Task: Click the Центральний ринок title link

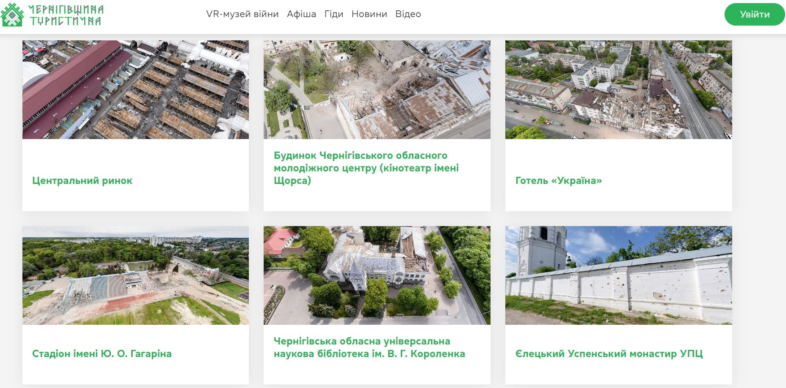Action: 82,181
